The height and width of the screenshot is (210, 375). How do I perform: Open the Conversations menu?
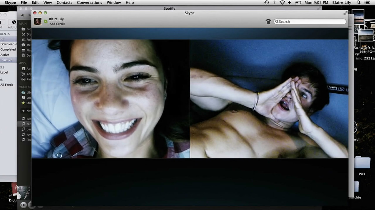pyautogui.click(x=90, y=2)
